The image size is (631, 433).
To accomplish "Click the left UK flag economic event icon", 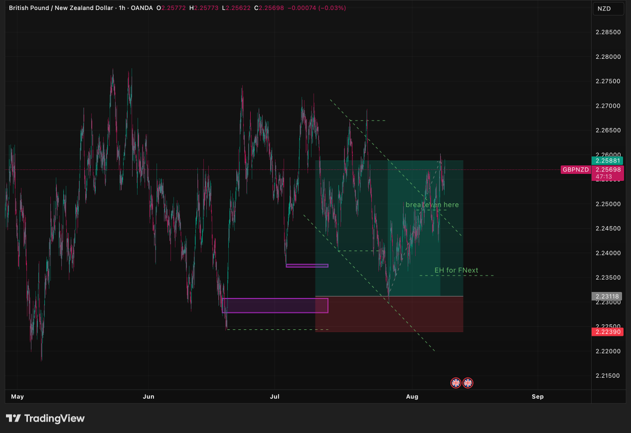I will pyautogui.click(x=456, y=383).
